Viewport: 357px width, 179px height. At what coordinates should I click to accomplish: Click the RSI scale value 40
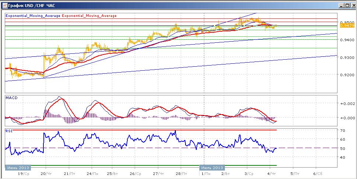coord(343,157)
